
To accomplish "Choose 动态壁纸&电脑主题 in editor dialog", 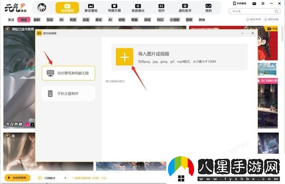I will tap(68, 73).
